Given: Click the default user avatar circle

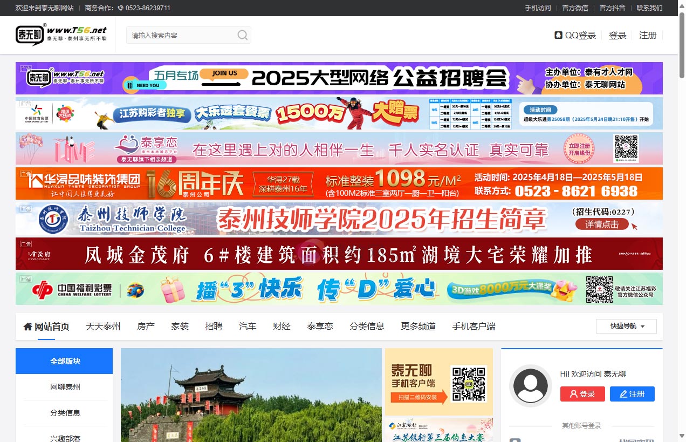Looking at the screenshot, I should coord(531,386).
